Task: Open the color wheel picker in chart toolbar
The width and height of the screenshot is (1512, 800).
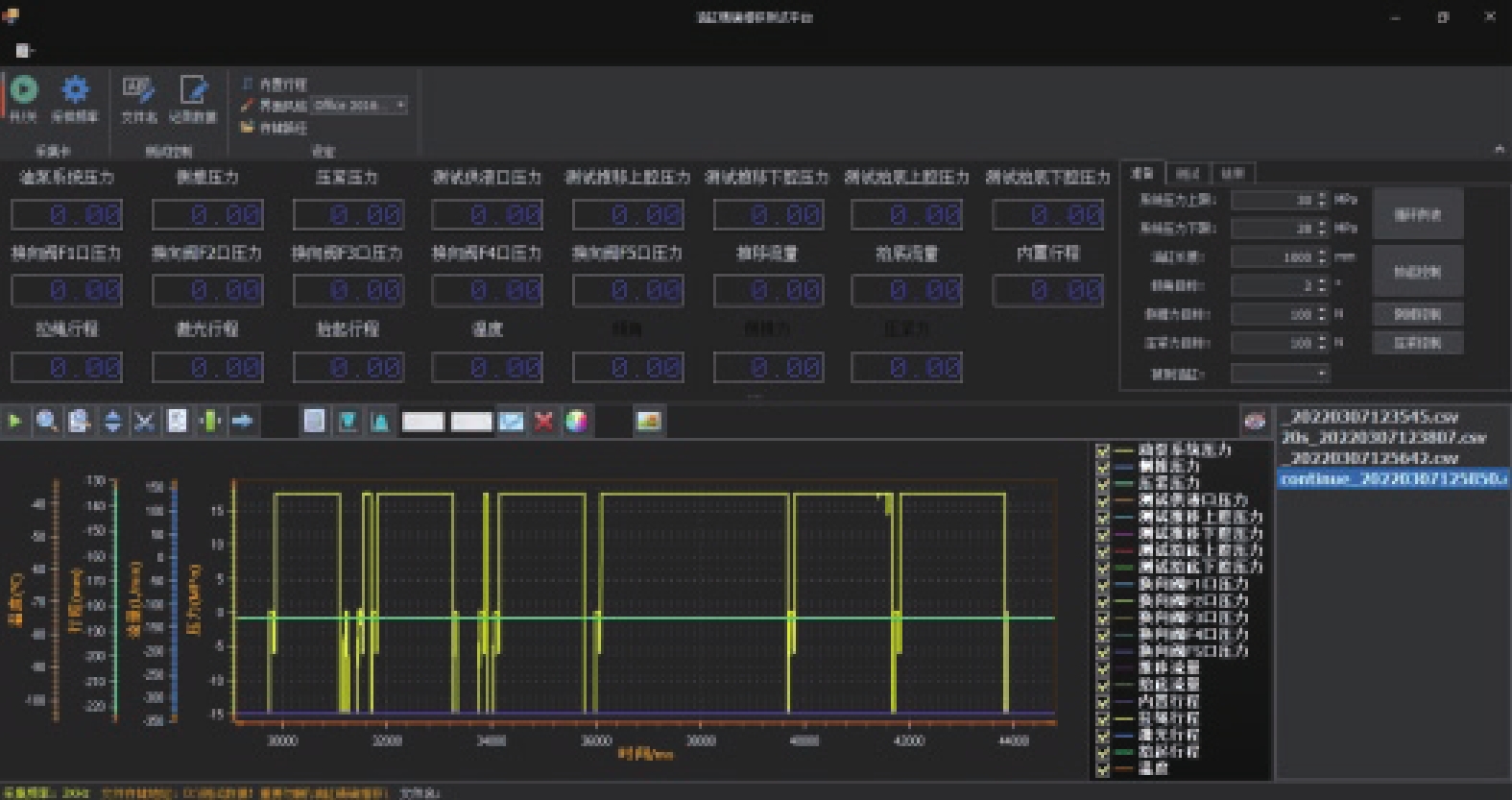Action: click(x=576, y=421)
